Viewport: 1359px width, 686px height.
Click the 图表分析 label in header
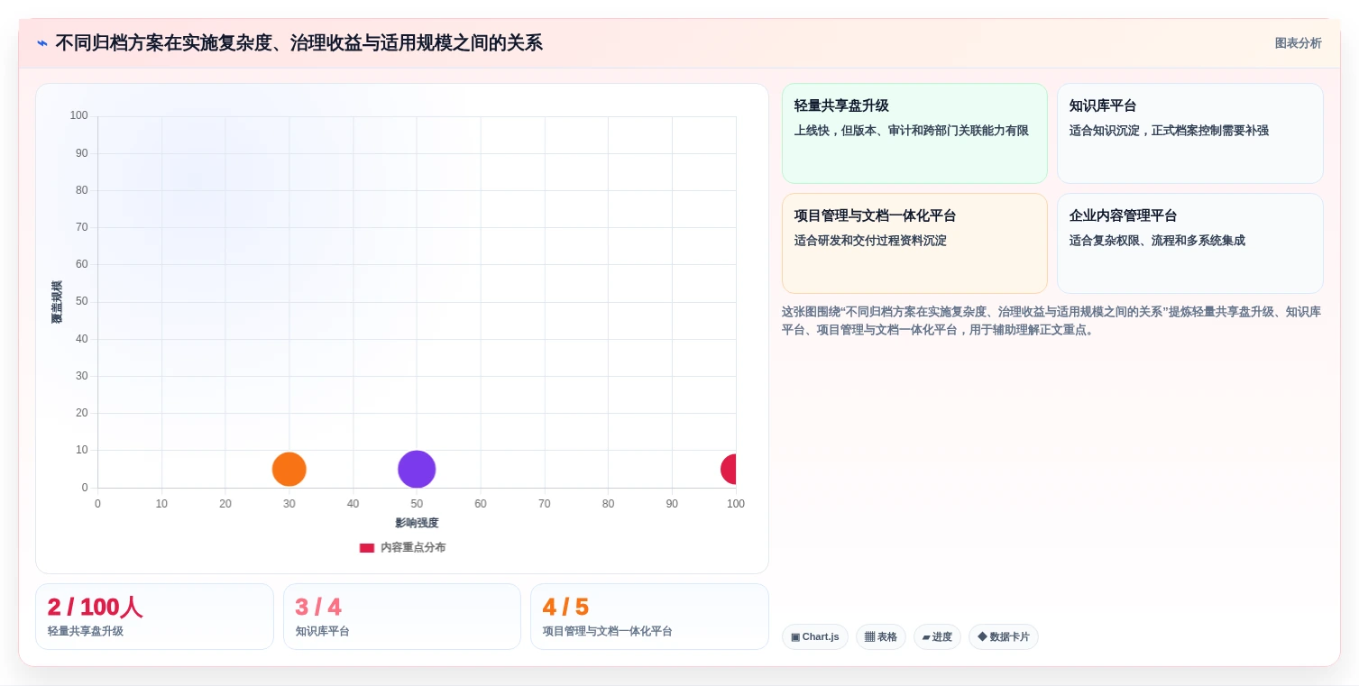point(1298,43)
